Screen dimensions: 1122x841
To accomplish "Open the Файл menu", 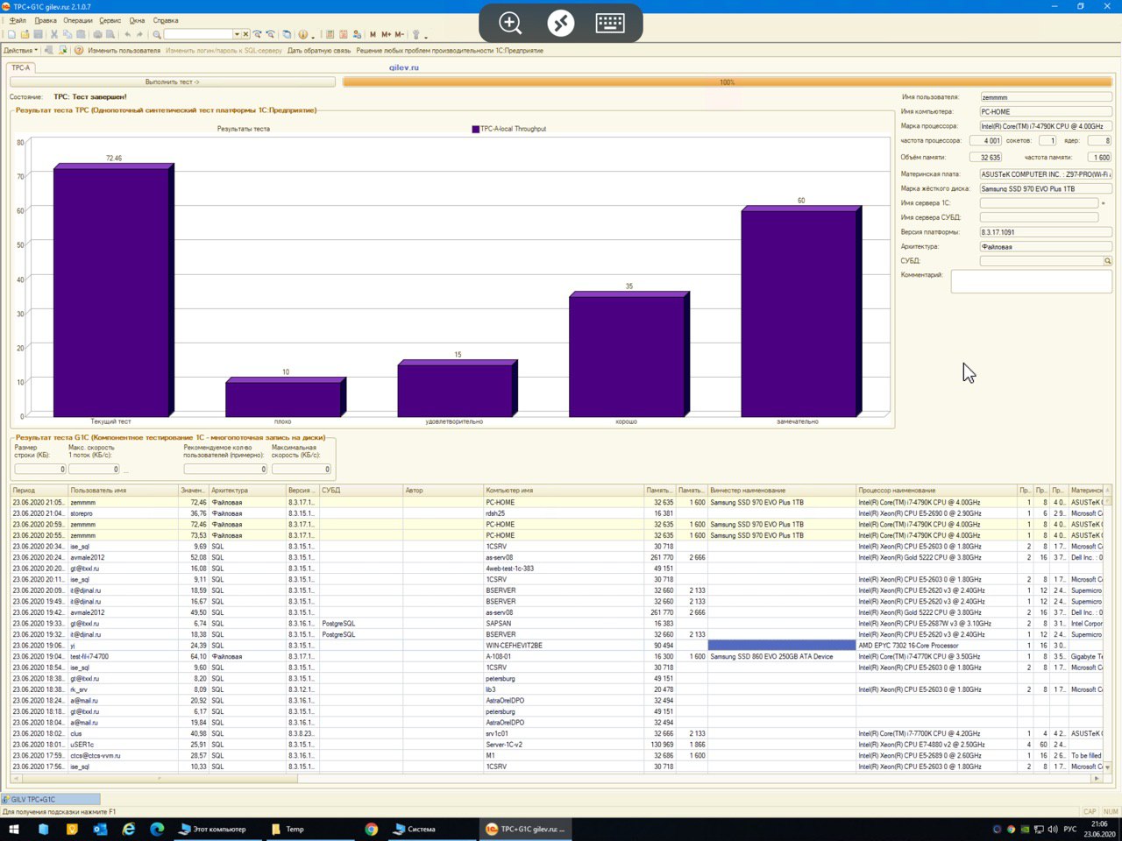I will coord(18,20).
